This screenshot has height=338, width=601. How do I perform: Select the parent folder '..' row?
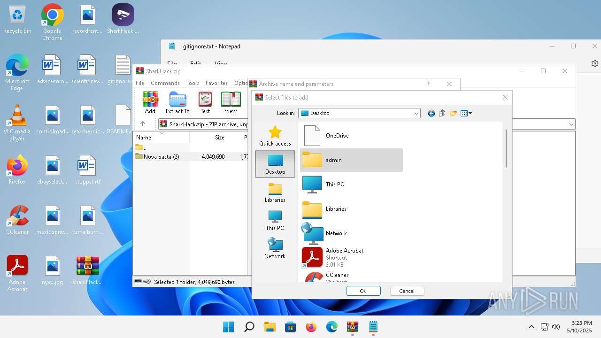[190, 147]
